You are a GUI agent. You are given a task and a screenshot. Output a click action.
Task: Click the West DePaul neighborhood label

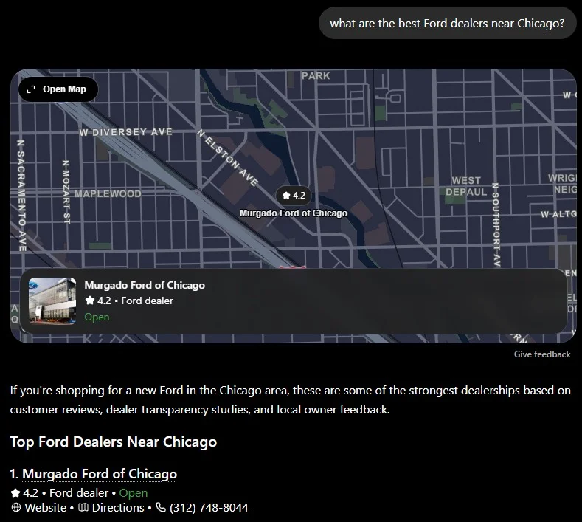pos(466,186)
